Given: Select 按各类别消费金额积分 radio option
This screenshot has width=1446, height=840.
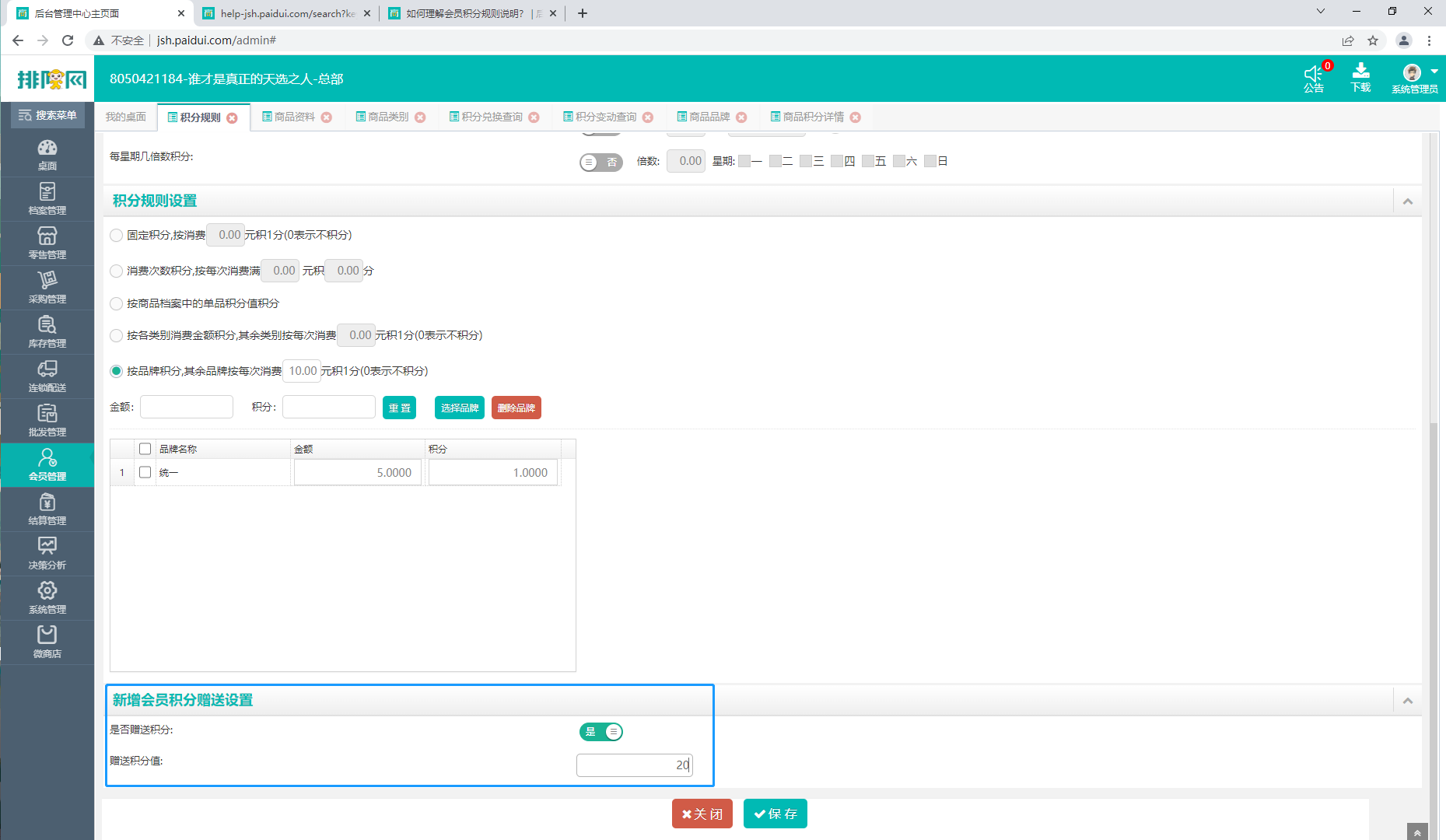Looking at the screenshot, I should [117, 335].
